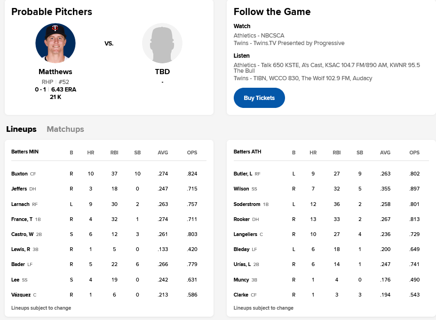Click Jeffers in the MIN lineup
436x320 pixels.
(x=19, y=189)
